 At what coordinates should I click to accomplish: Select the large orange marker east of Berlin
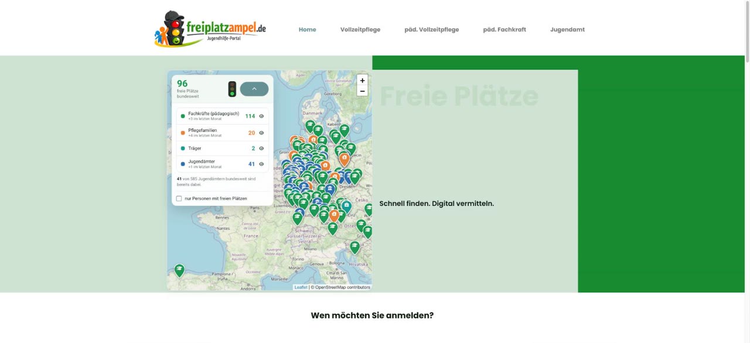click(x=345, y=158)
